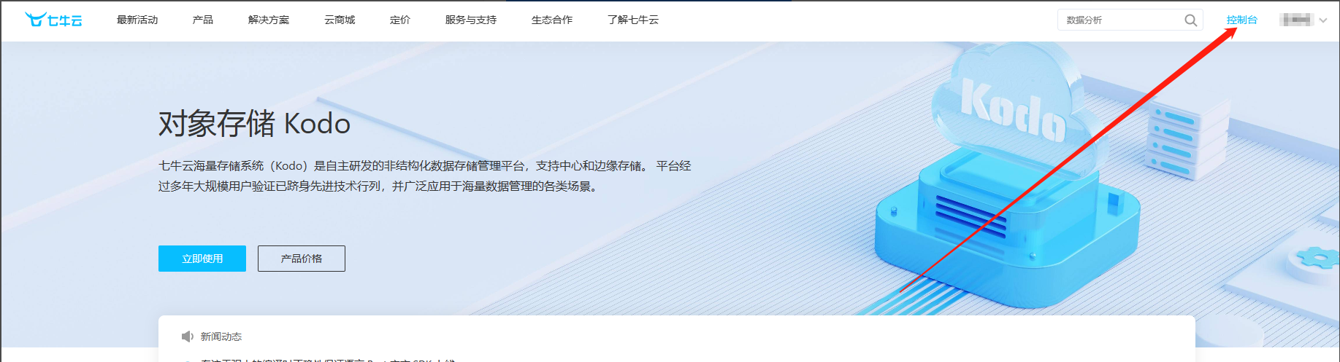The height and width of the screenshot is (362, 1340).
Task: Go to the 控制台 console link
Action: click(x=1241, y=20)
